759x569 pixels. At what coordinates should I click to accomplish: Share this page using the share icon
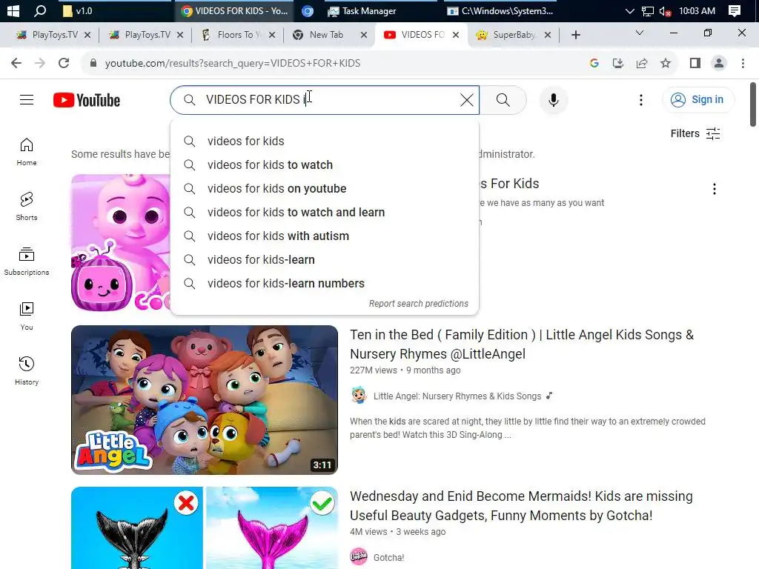click(x=641, y=63)
